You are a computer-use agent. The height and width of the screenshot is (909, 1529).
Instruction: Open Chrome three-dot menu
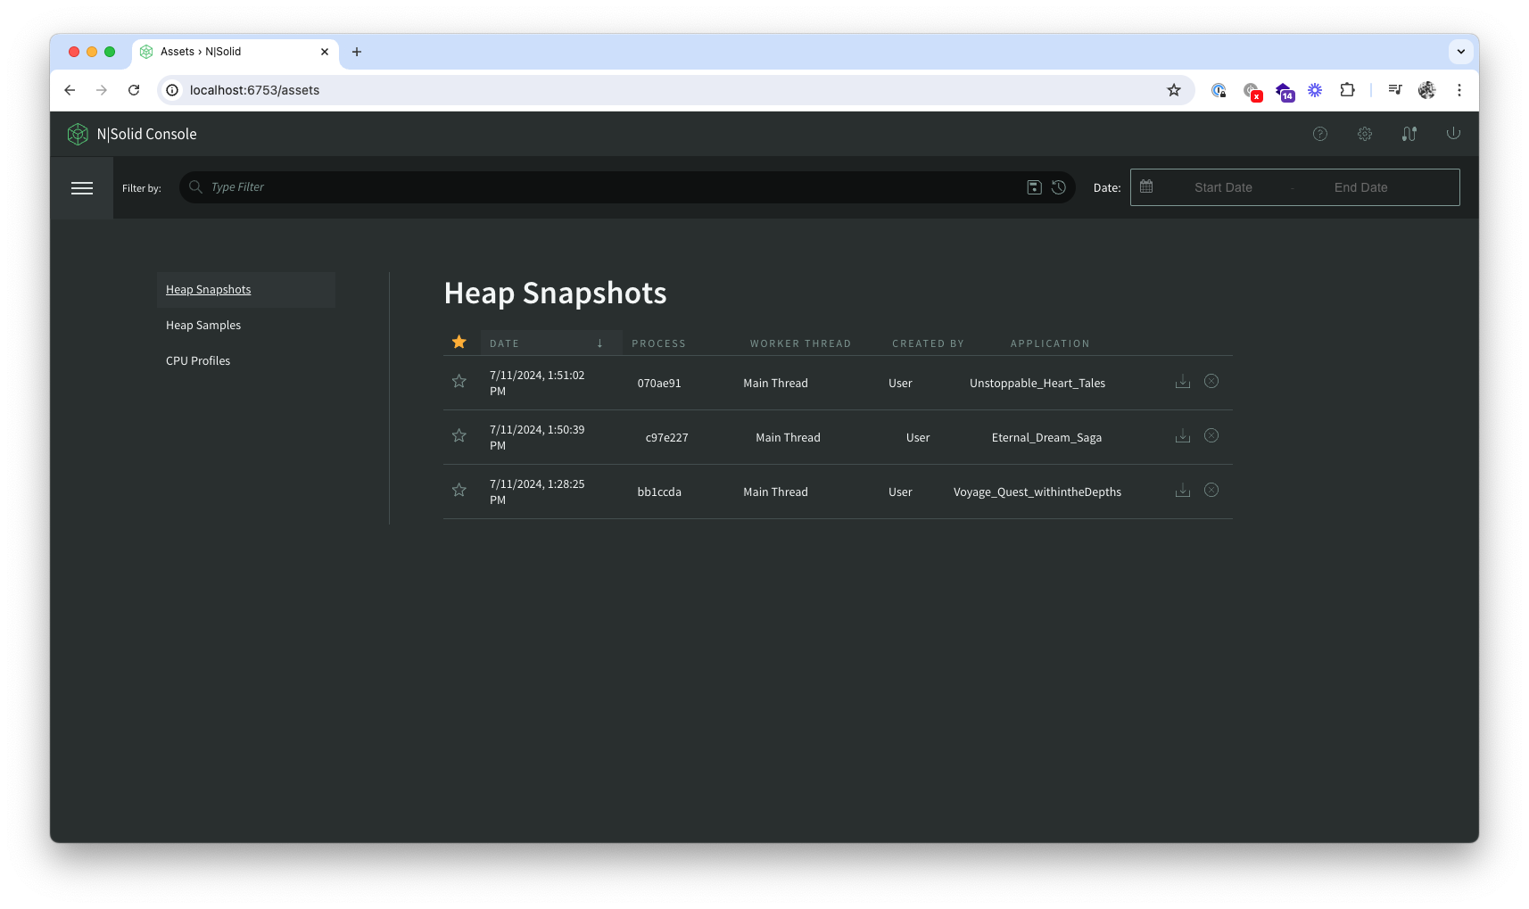pos(1459,90)
